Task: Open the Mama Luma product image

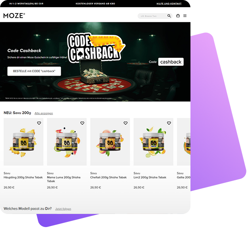Action: [x=67, y=142]
